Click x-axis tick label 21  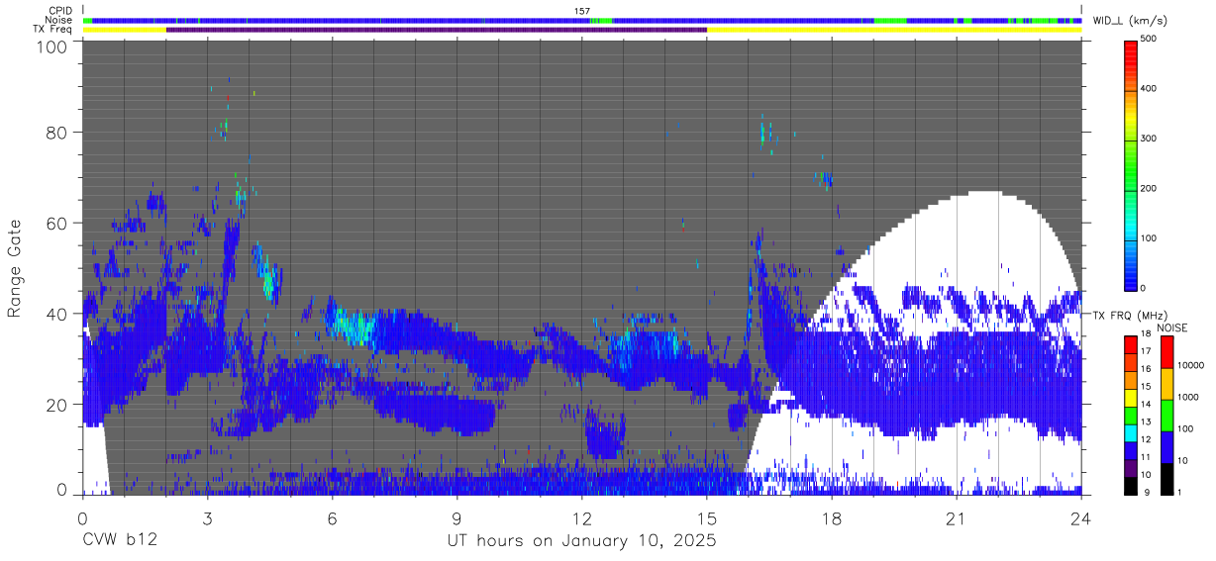point(957,516)
